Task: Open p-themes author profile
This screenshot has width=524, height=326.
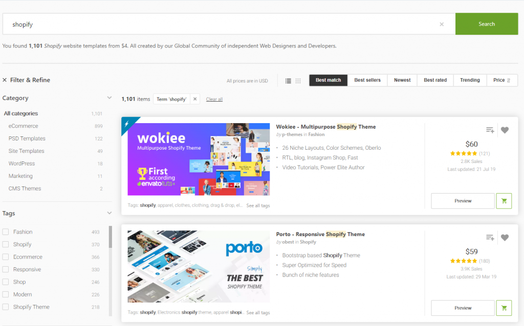Action: tap(292, 134)
